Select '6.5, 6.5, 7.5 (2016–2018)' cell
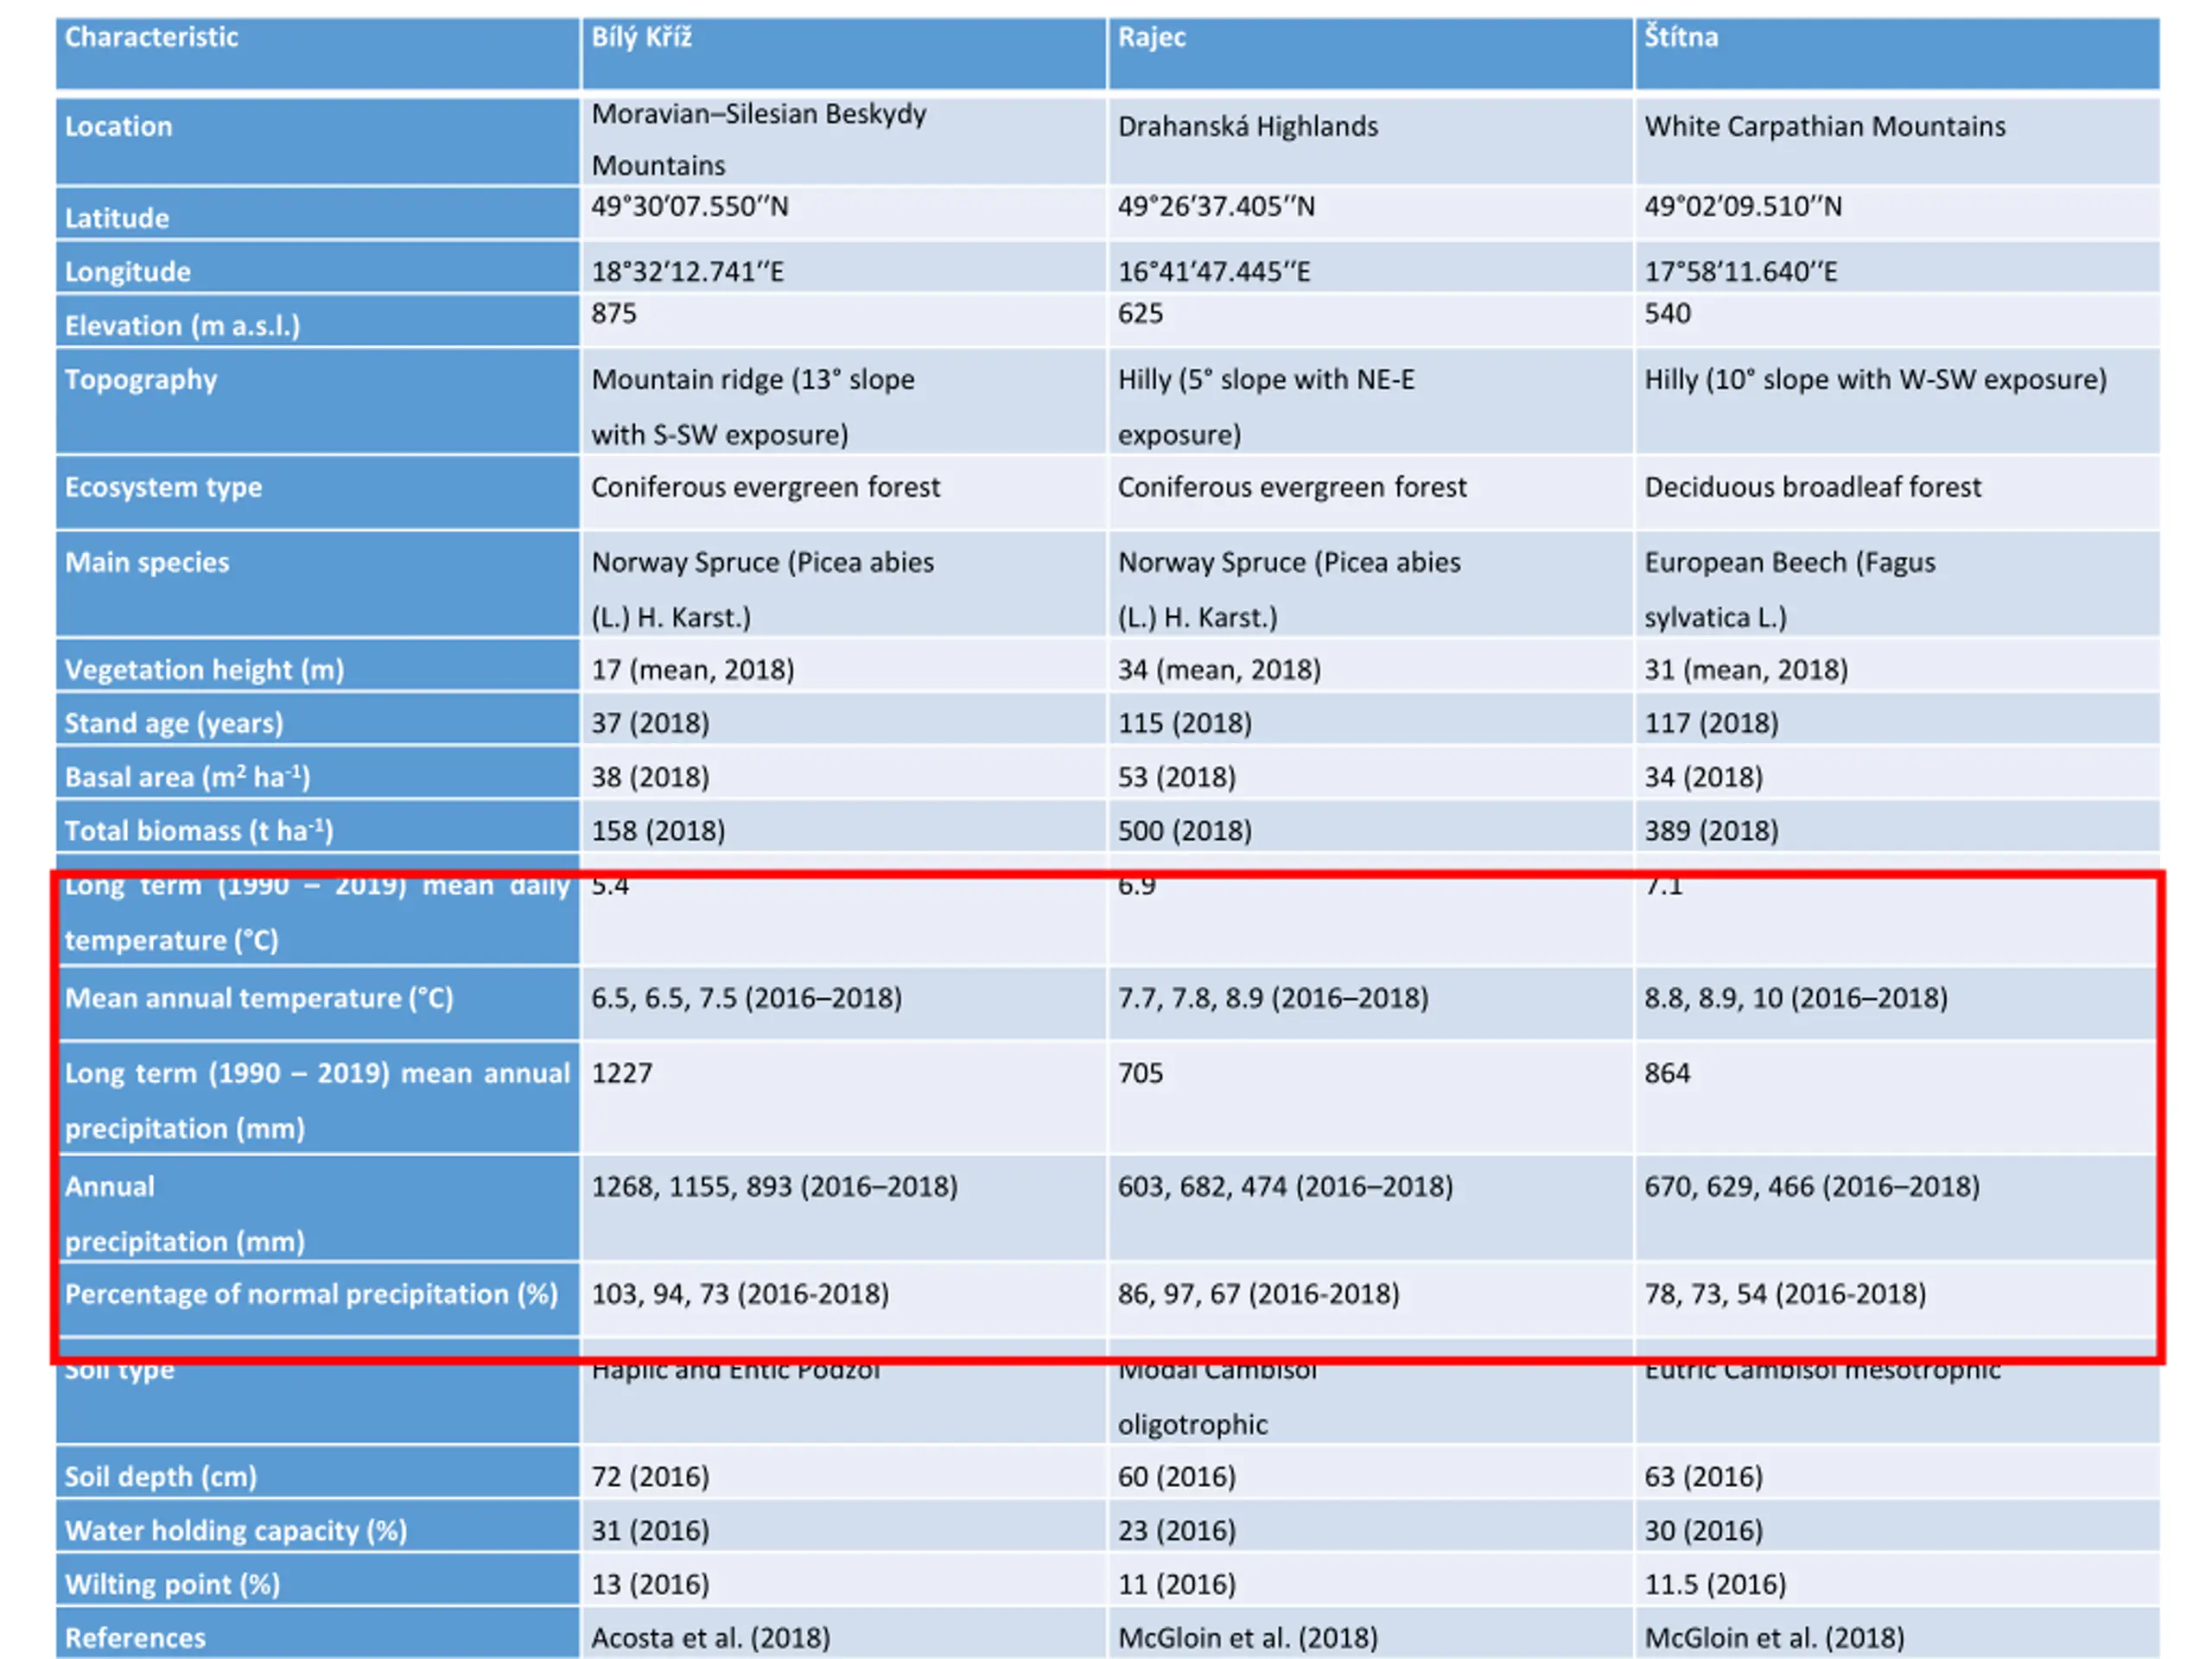Screen dimensions: 2212x1659 click(844, 1003)
